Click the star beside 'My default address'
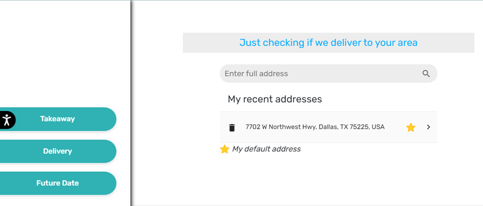 224,150
